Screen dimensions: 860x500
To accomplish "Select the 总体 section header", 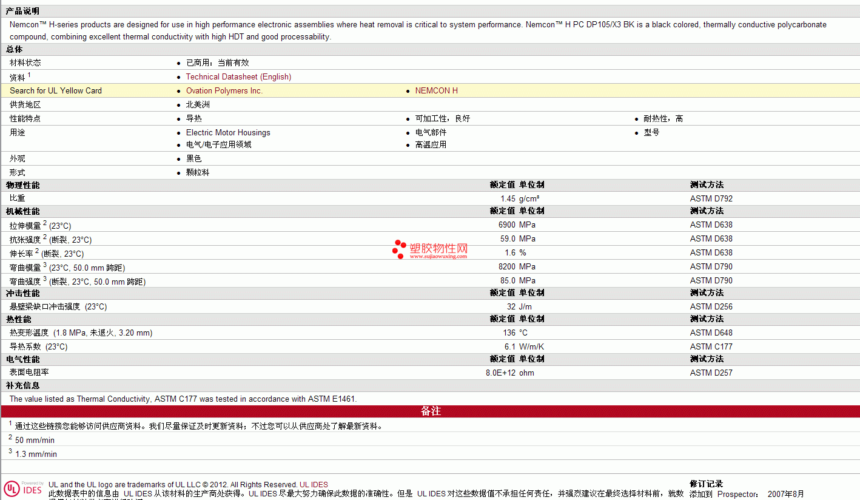I will [x=14, y=49].
